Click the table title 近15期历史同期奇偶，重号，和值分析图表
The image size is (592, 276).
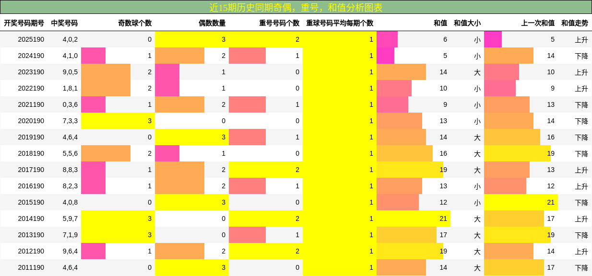tap(296, 7)
